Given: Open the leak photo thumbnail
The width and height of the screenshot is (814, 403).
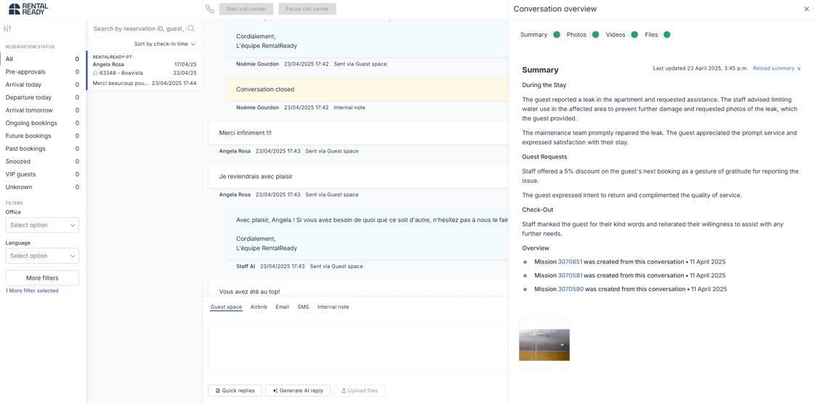Looking at the screenshot, I should pos(544,345).
